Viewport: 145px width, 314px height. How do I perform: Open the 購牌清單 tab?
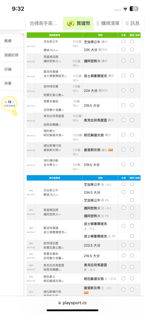click(108, 24)
